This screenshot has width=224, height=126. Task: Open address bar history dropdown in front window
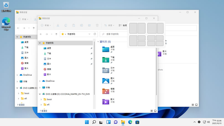tap(89, 34)
